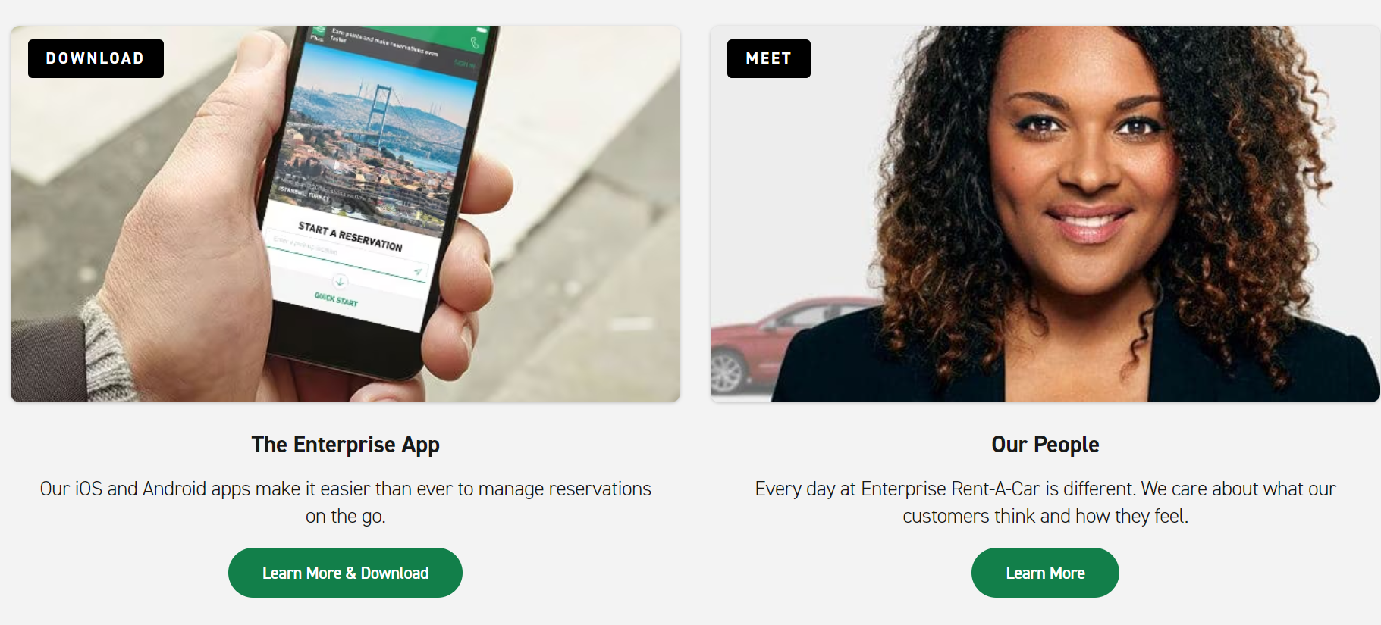The image size is (1381, 625).
Task: Click the Learn More & Download button
Action: pos(345,573)
